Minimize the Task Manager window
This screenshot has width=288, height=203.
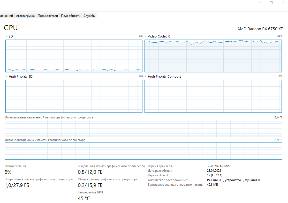(260, 3)
